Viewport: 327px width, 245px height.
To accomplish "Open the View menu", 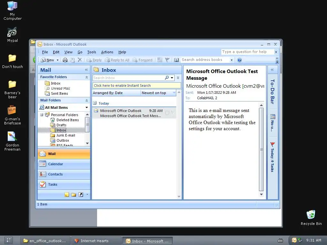I will pyautogui.click(x=68, y=52).
